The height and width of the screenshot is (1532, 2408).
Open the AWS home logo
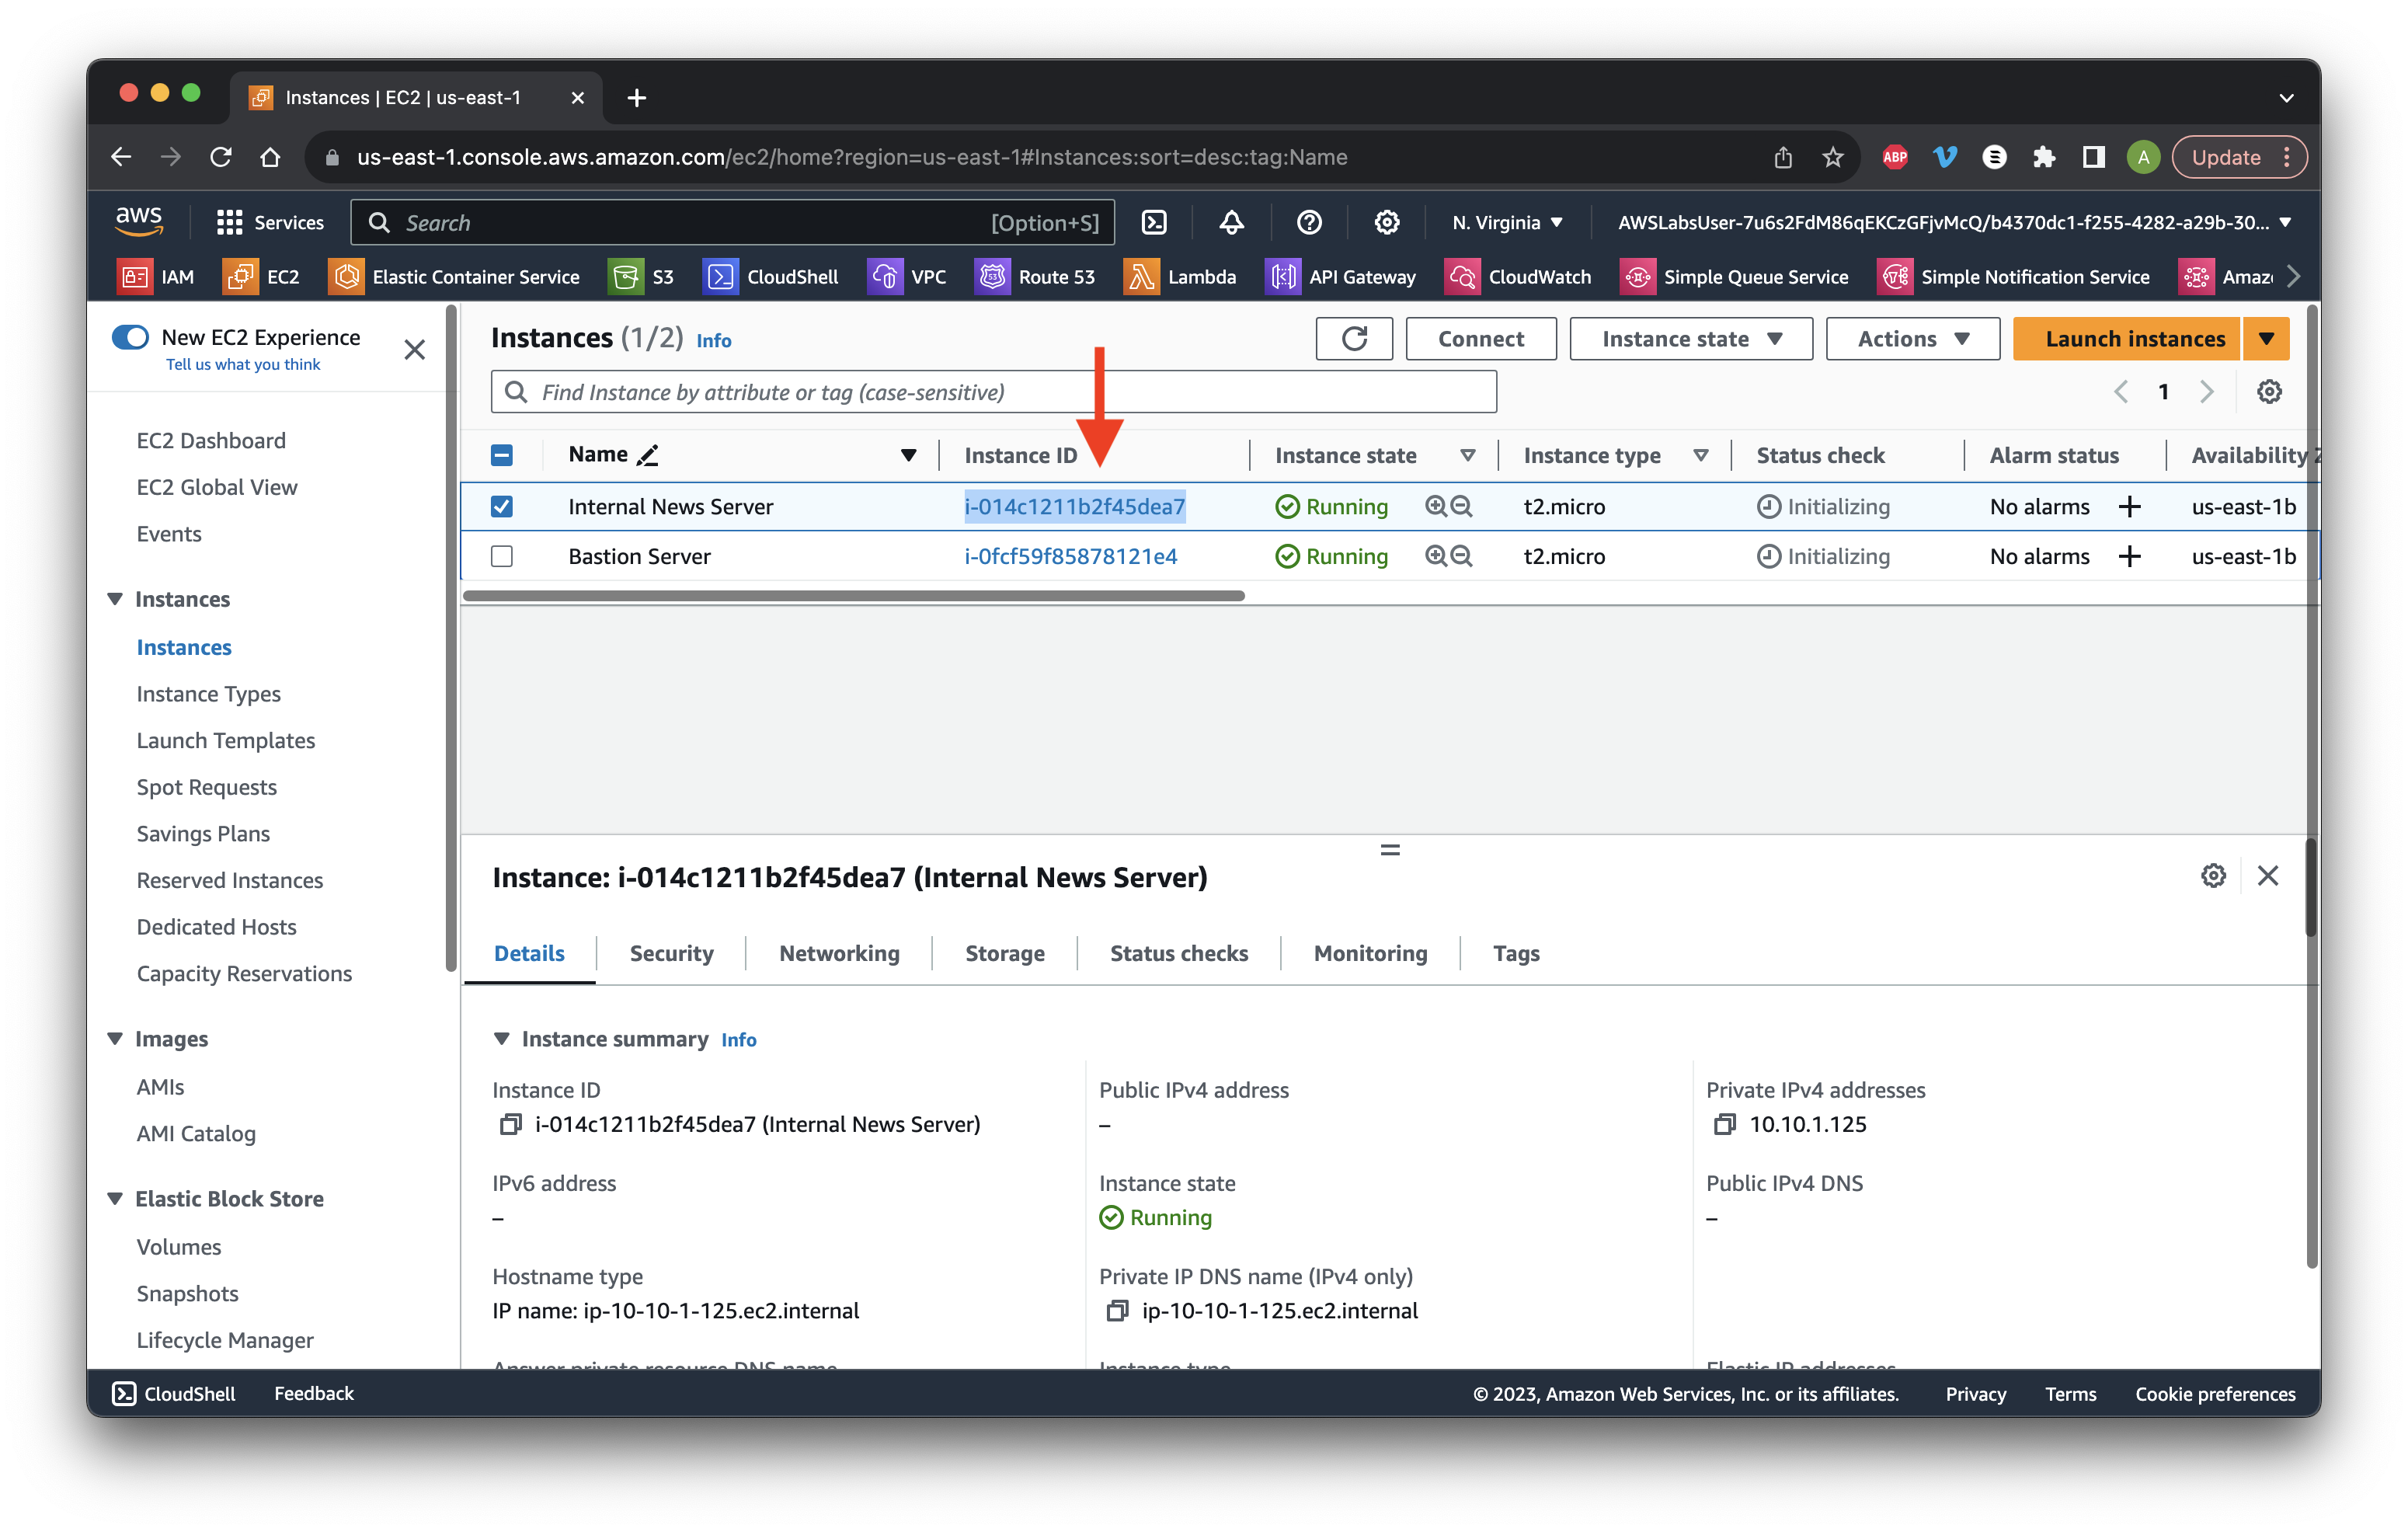click(139, 222)
